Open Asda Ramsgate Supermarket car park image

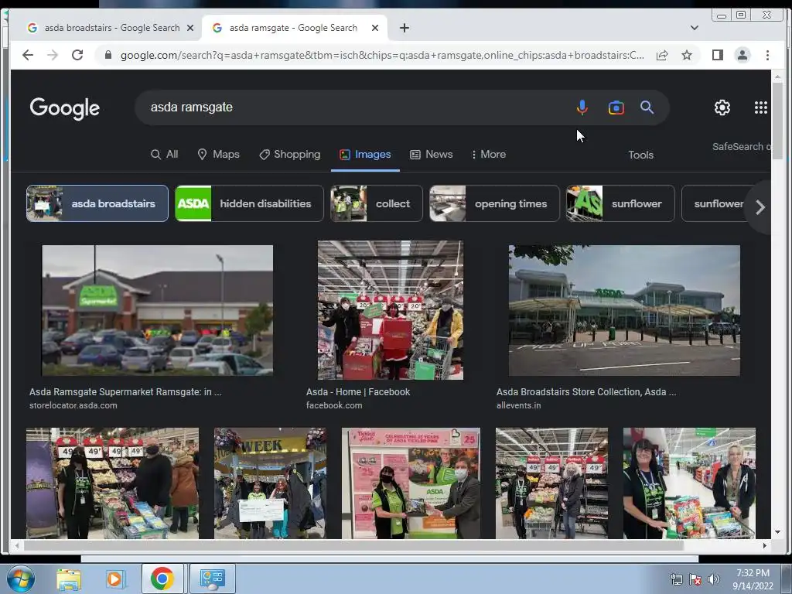coord(157,311)
